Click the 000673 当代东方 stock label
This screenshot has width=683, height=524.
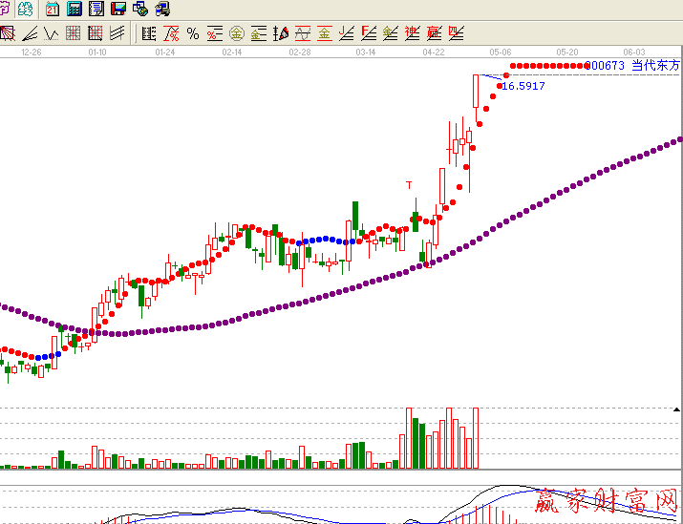click(631, 66)
